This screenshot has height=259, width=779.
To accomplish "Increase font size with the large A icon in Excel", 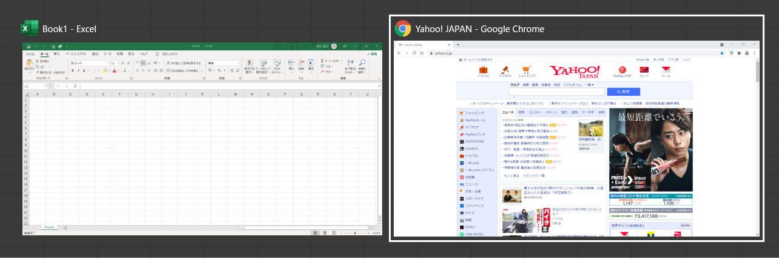I will pos(124,63).
